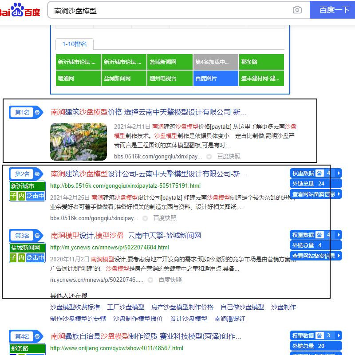Open 查看网站备案信息 for 第2名 result
The width and height of the screenshot is (355, 355).
(316, 194)
